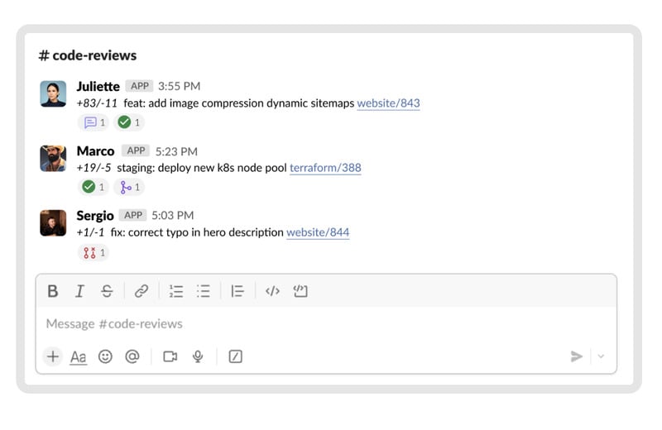Image resolution: width=662 pixels, height=430 pixels.
Task: Record an audio clip with microphone
Action: 198,356
